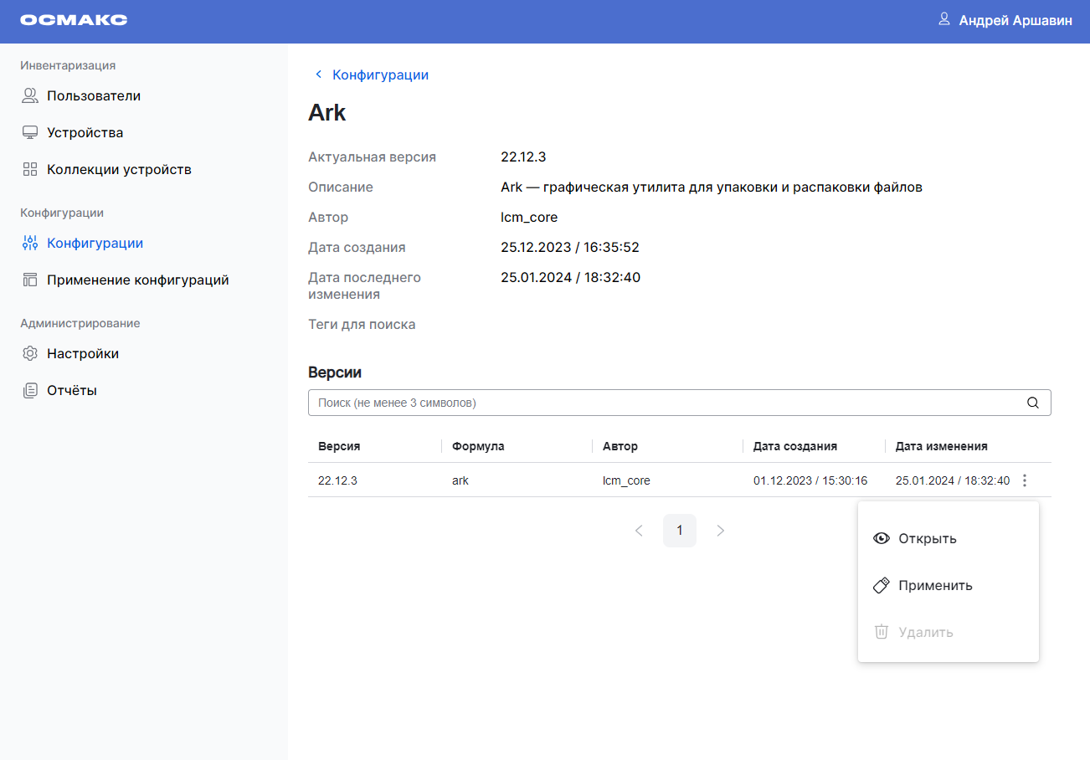This screenshot has height=760, width=1090.
Task: Click the Users icon in sidebar
Action: click(x=30, y=95)
